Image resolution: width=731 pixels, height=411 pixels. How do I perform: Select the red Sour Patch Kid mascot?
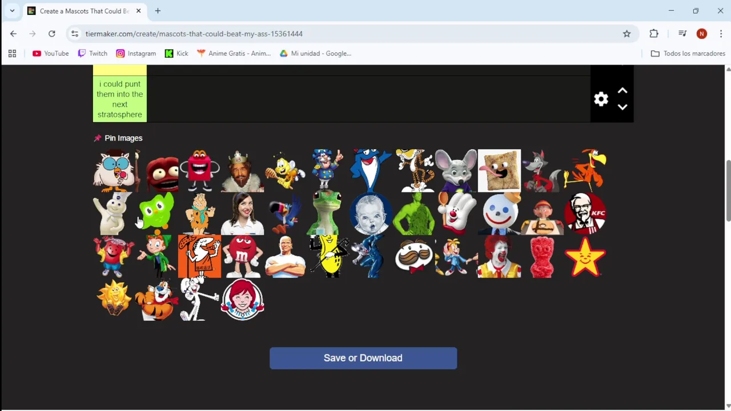[x=543, y=256]
